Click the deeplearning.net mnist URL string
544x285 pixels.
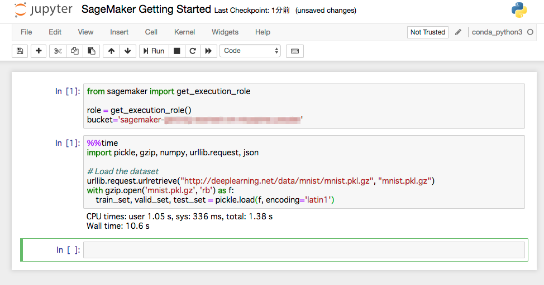point(277,181)
